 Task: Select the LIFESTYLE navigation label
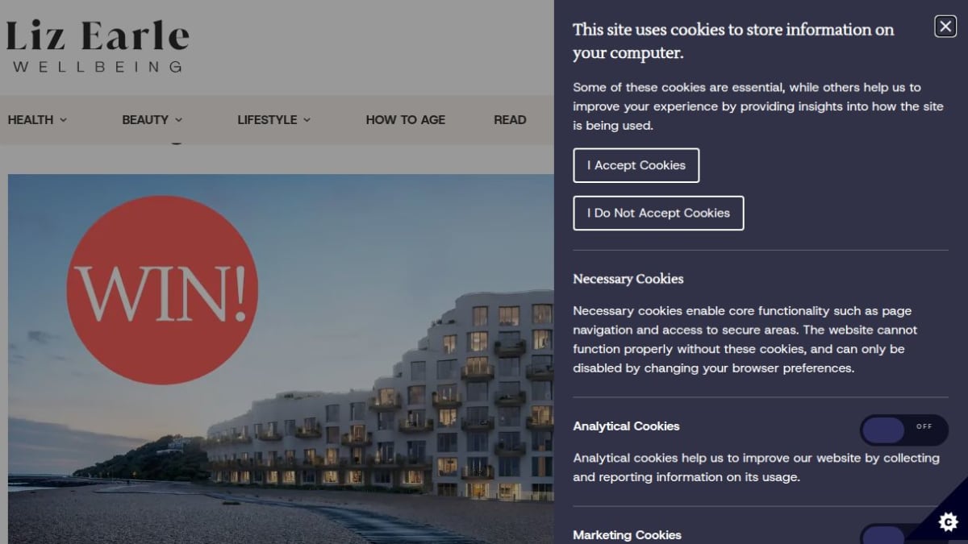[267, 119]
